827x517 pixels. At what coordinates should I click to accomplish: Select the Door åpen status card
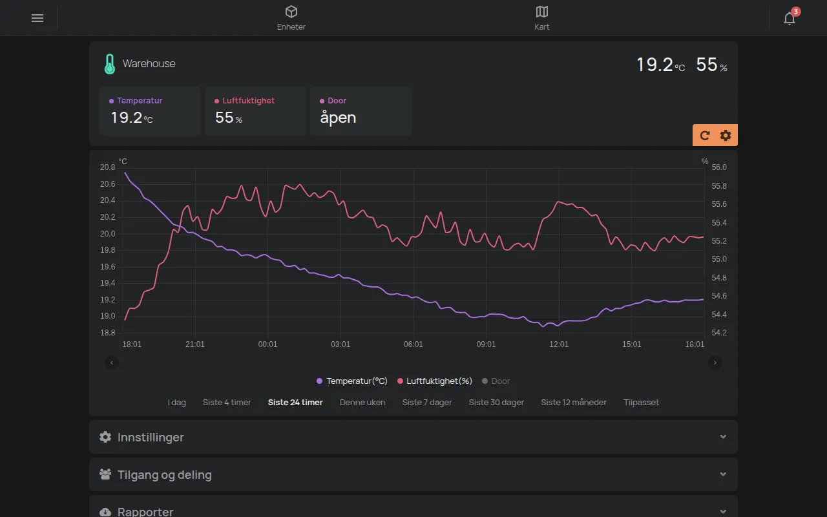[x=361, y=111]
